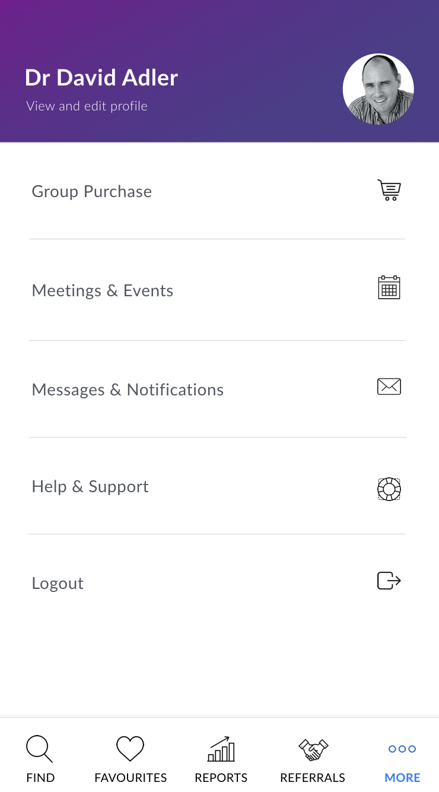Open Meetings & Events

217,290
